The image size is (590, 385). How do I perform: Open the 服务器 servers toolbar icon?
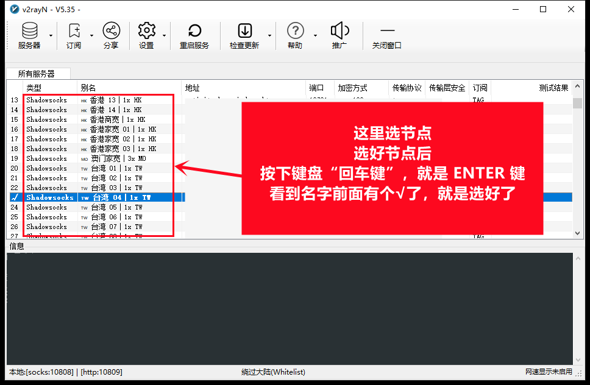click(30, 35)
